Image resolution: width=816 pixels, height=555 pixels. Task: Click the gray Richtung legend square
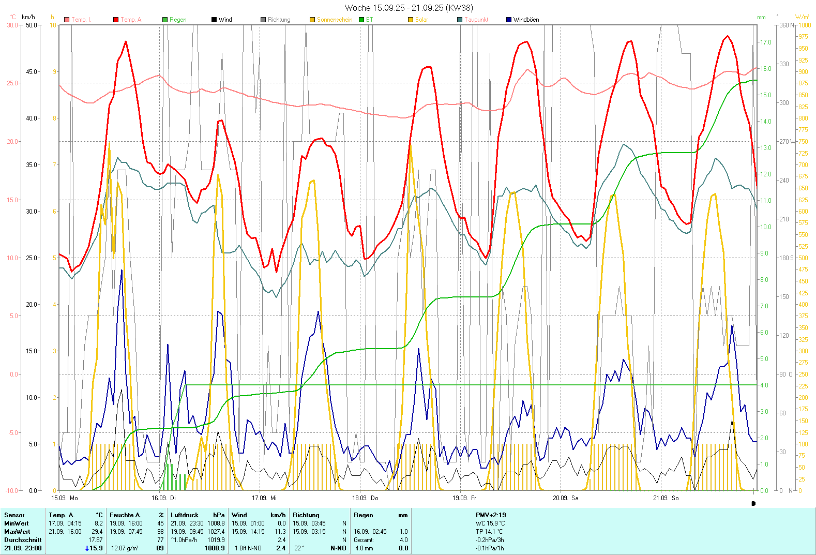(263, 20)
